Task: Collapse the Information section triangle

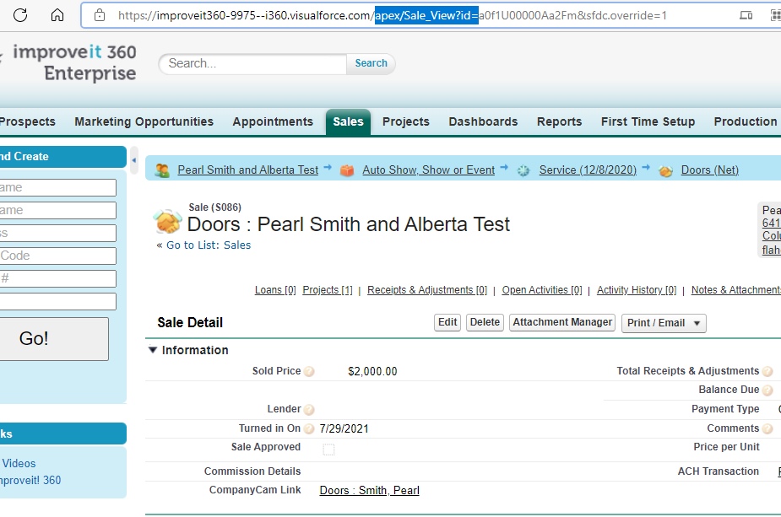Action: (153, 350)
